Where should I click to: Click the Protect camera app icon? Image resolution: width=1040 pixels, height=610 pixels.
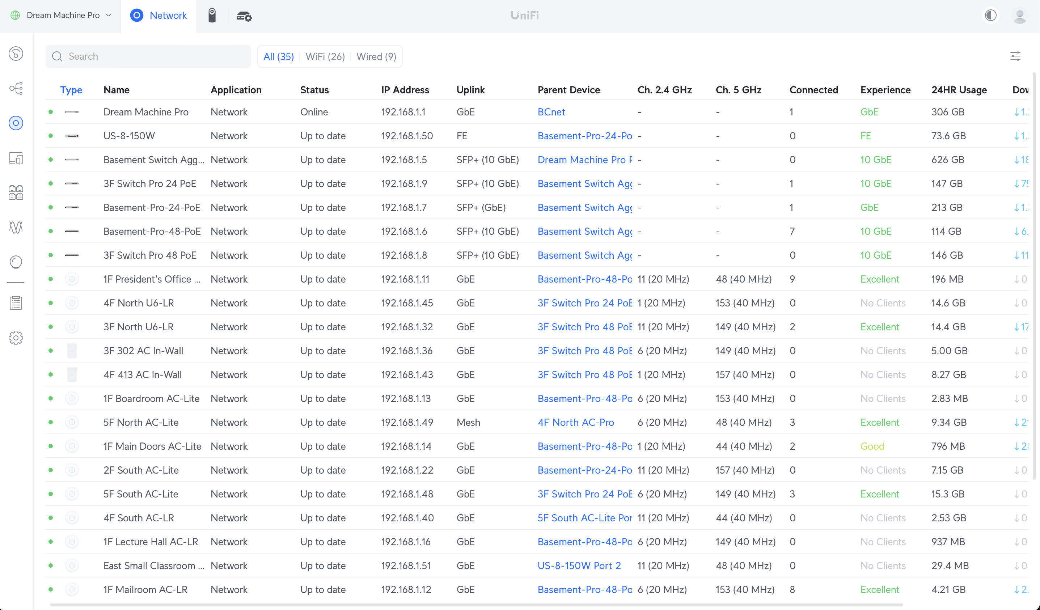click(x=212, y=16)
